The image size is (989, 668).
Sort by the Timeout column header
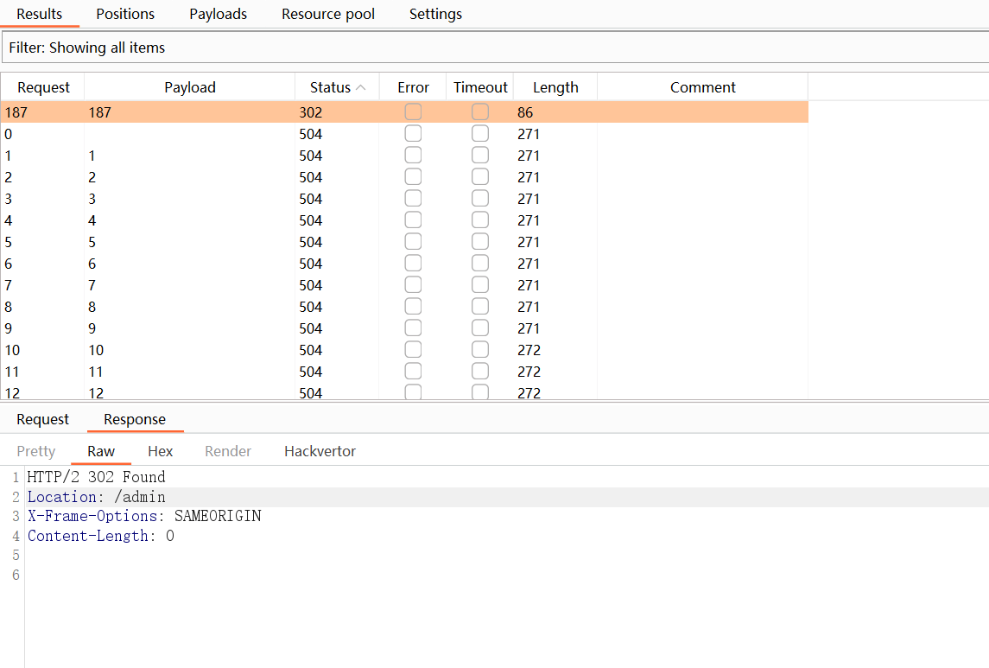click(x=480, y=87)
